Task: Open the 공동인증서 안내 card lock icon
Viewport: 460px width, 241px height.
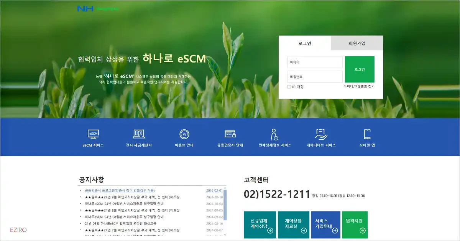Action: (230, 134)
